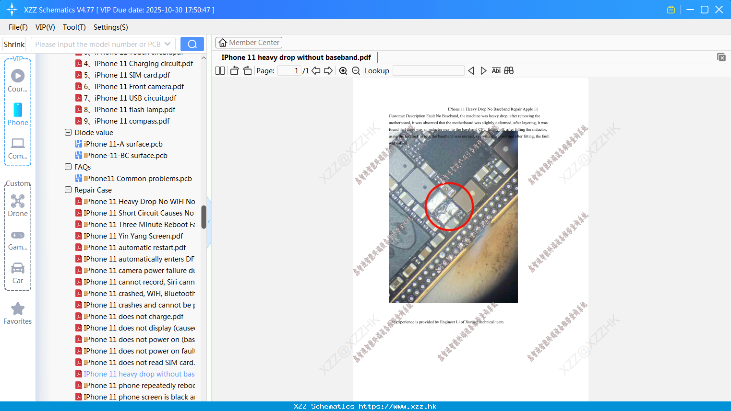Open IPhone 11 Short Circuit Causes case
This screenshot has width=731, height=411.
click(x=135, y=213)
